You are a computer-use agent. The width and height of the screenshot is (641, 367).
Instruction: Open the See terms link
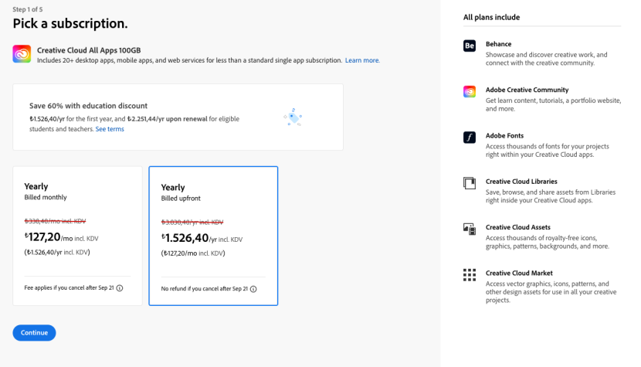110,129
